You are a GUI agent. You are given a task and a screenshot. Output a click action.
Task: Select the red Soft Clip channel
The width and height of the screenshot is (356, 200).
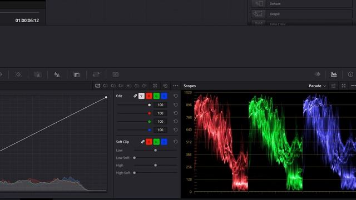[149, 142]
